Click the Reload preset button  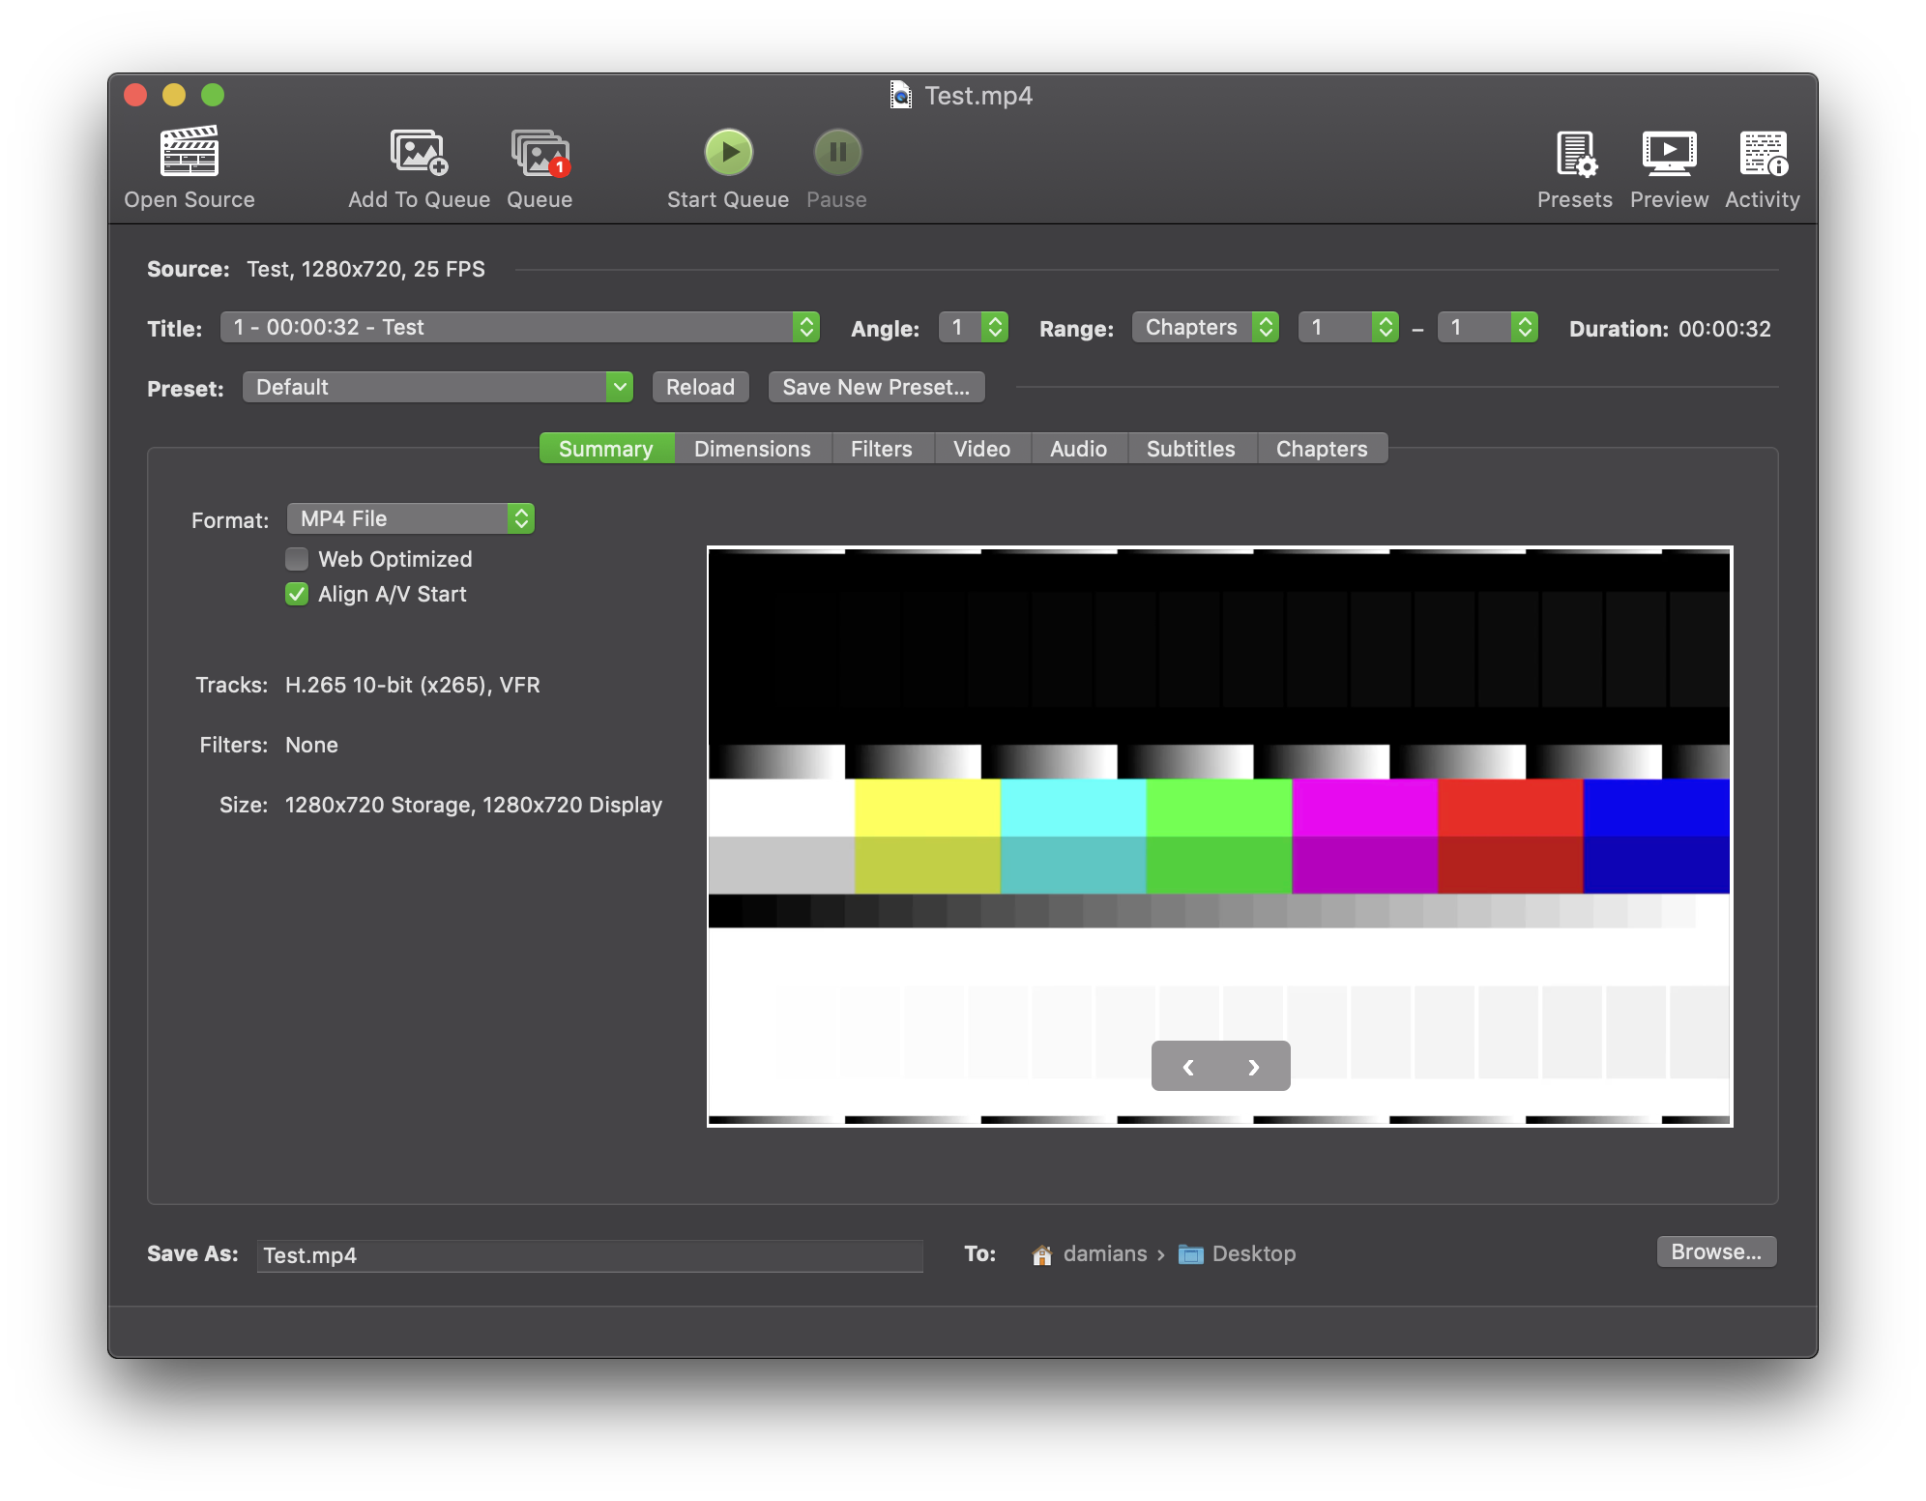pyautogui.click(x=701, y=387)
